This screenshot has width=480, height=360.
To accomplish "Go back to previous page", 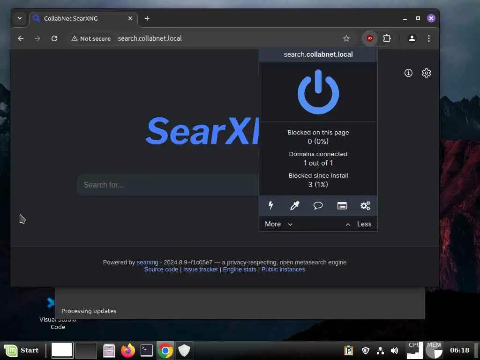I will (x=21, y=38).
